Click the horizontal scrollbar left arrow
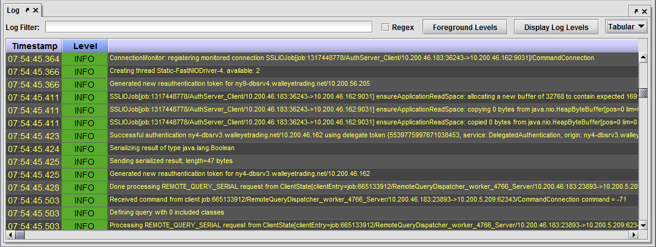The width and height of the screenshot is (656, 247). click(10, 235)
